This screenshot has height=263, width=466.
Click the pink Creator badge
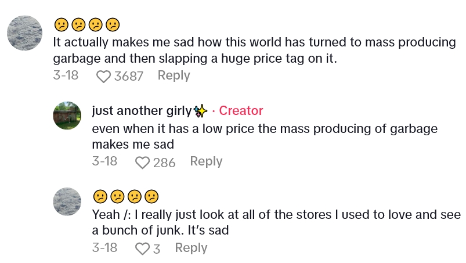(241, 111)
